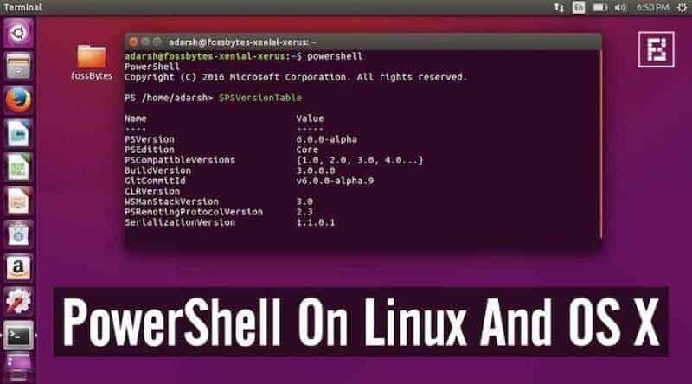Click the terminal title bar adarsh@fossbytes-xenial-xerus
The image size is (692, 384).
[x=243, y=42]
